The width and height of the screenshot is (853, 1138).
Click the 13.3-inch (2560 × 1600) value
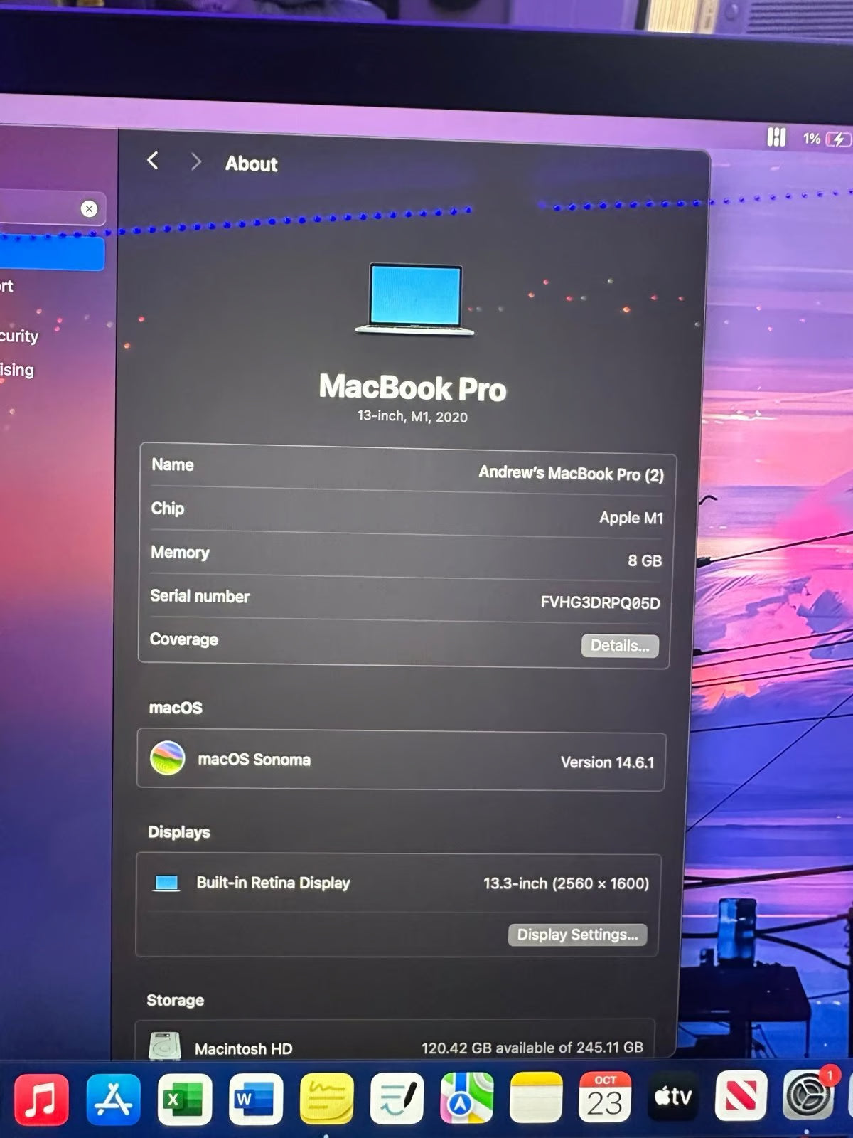pos(566,883)
